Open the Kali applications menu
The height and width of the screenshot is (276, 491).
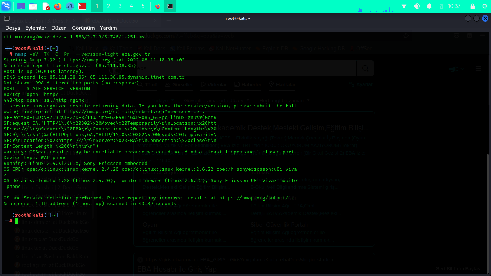pyautogui.click(x=6, y=6)
